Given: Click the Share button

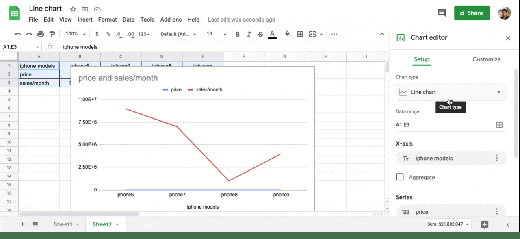Looking at the screenshot, I should pos(472,13).
